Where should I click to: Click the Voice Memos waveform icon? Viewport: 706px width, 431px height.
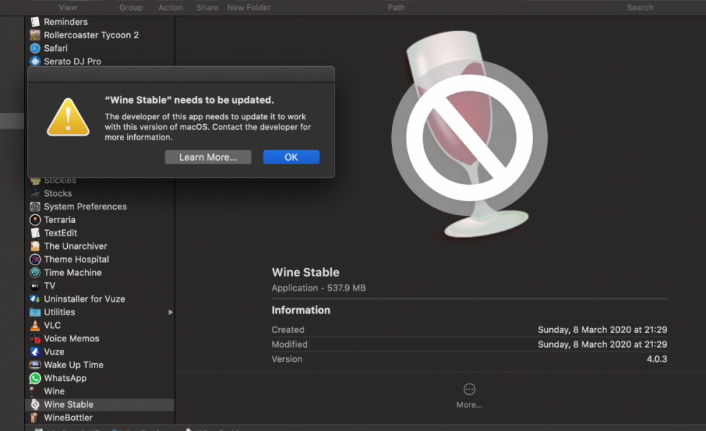(36, 339)
